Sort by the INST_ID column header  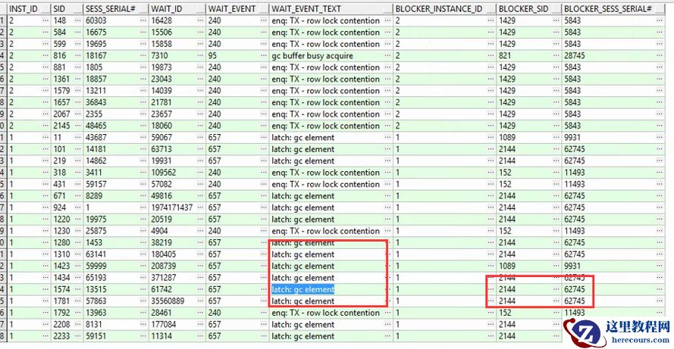[29, 8]
